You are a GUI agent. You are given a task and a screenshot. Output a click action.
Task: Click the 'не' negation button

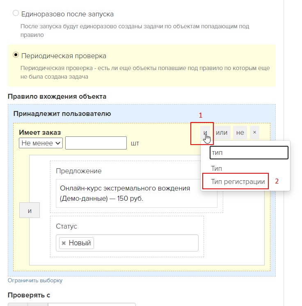pos(240,132)
